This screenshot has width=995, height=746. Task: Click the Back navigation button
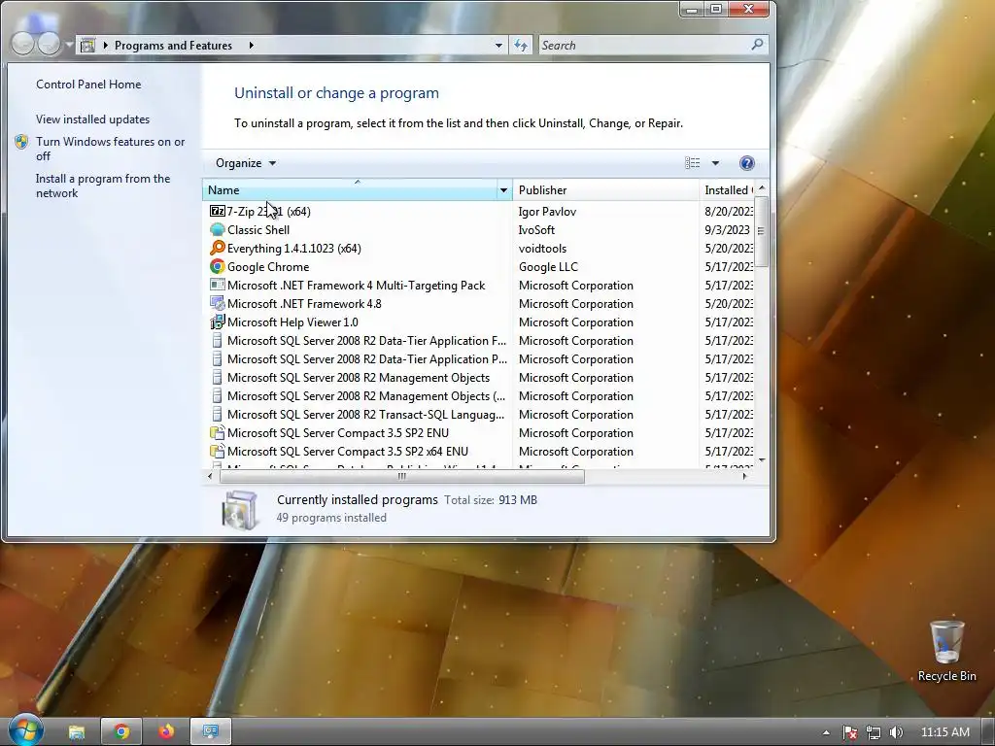(x=22, y=44)
